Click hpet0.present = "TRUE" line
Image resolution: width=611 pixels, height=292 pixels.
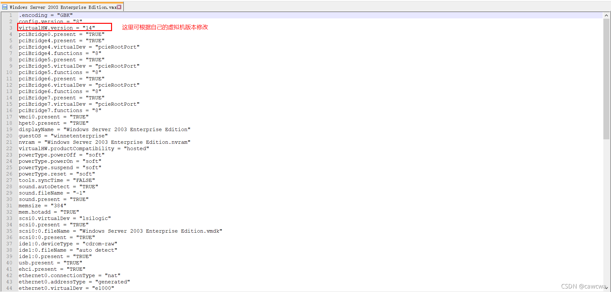click(53, 123)
